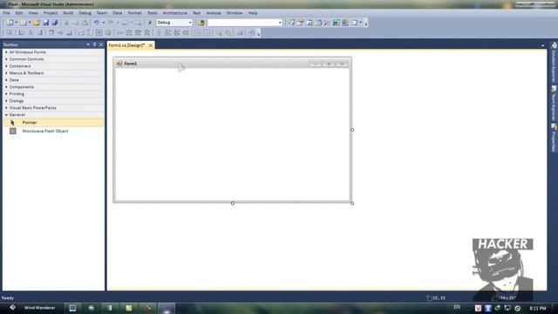558x314 pixels.
Task: Select Shockwave Flash Object in Toolbox
Action: tap(54, 131)
